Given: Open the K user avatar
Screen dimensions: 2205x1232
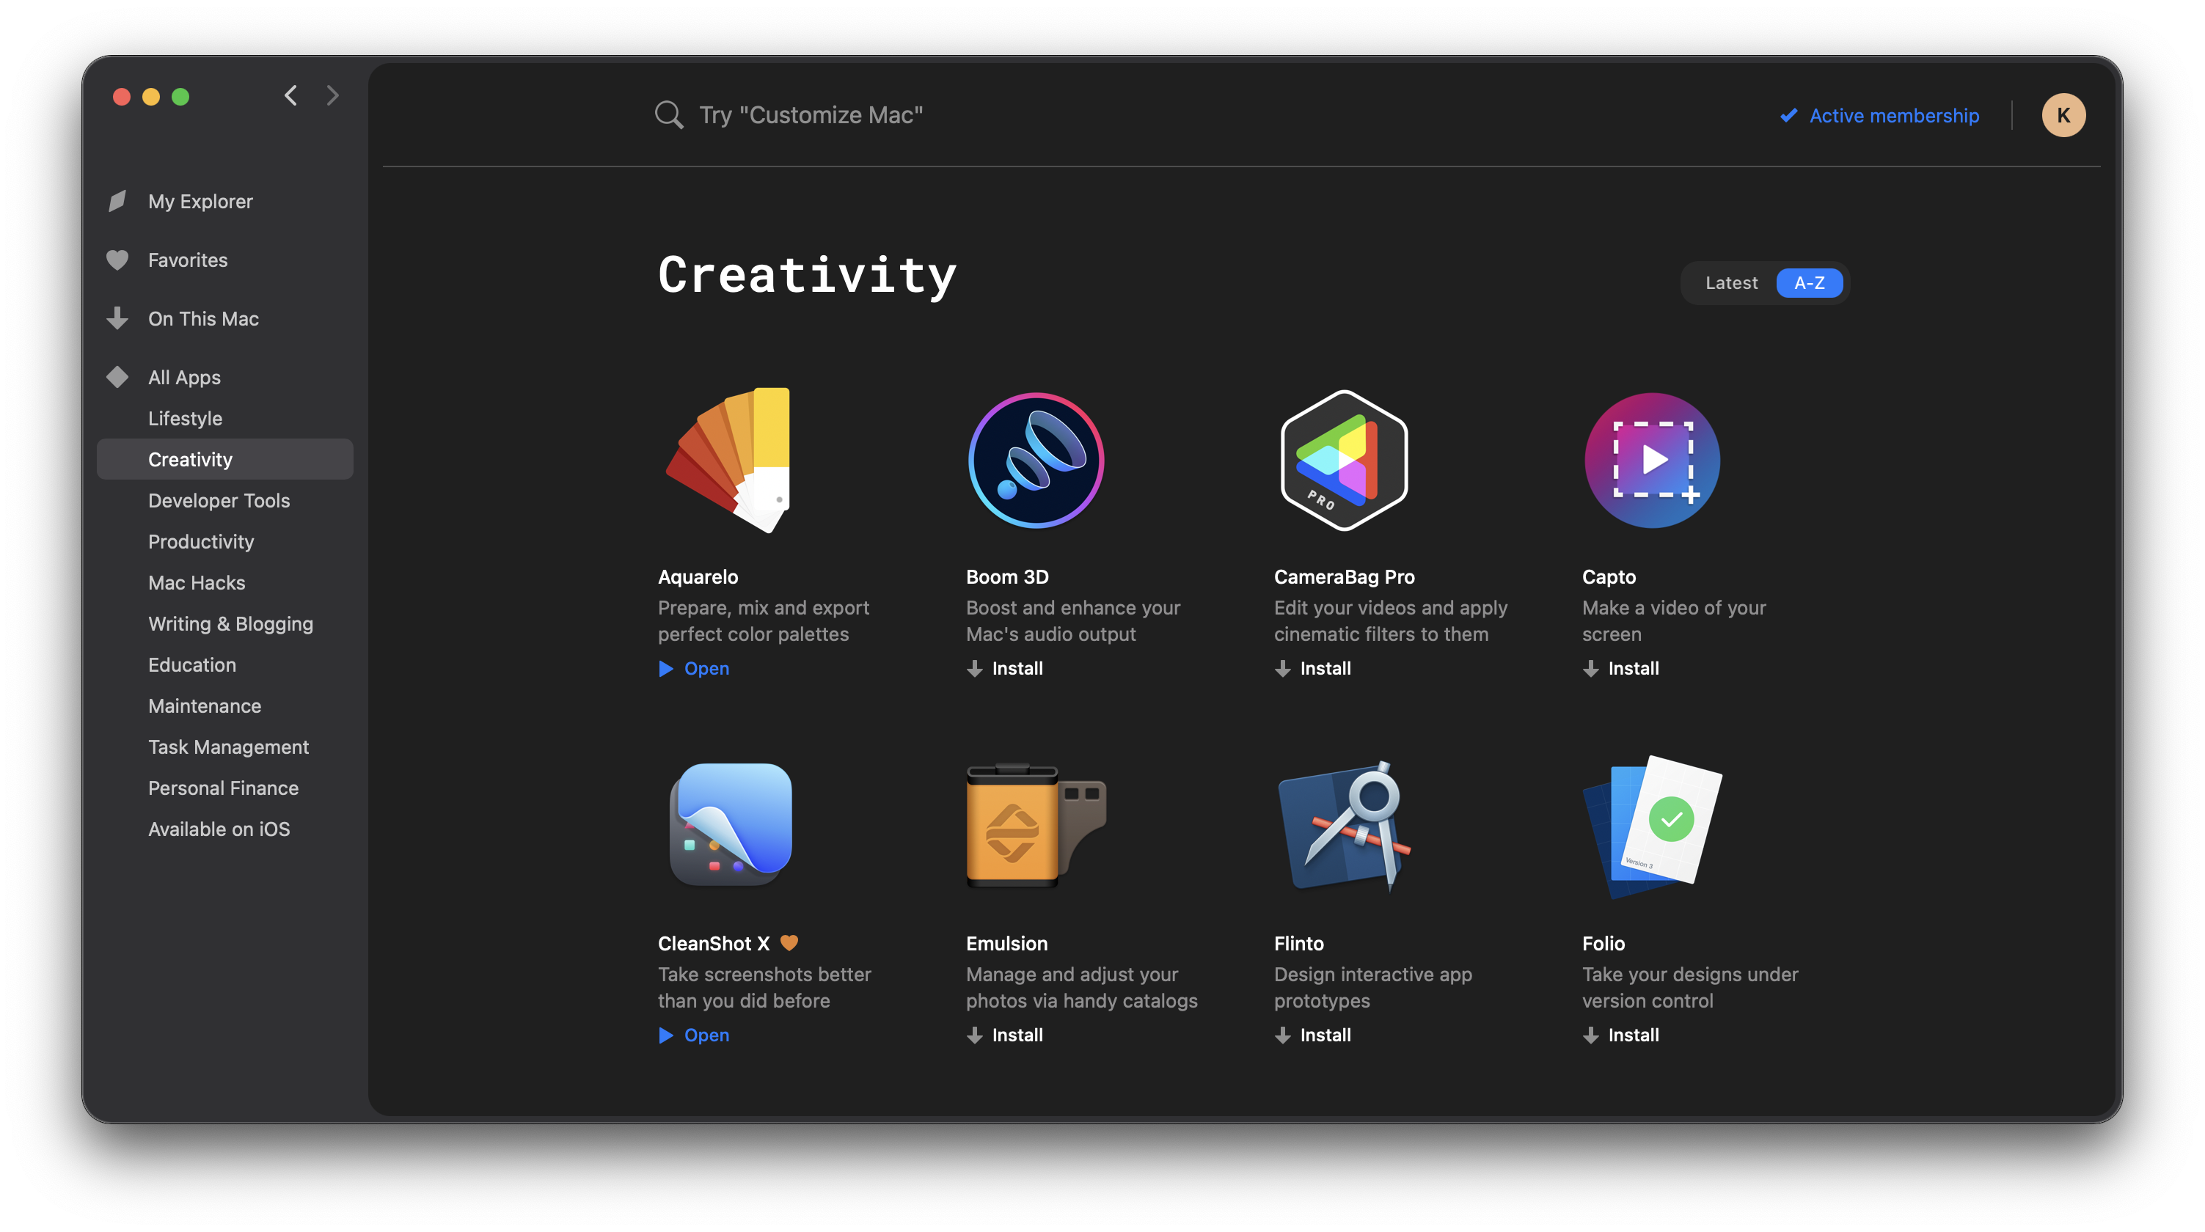Looking at the screenshot, I should click(x=2063, y=114).
